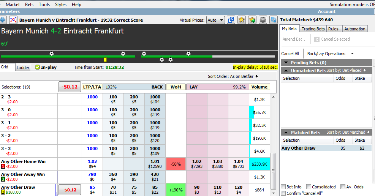Open the Help menu
375x196 pixels.
[76, 4]
